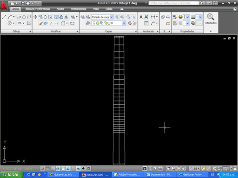This screenshot has width=238, height=178.
Task: Open the Vista ribbon tab
Action: click(x=96, y=9)
